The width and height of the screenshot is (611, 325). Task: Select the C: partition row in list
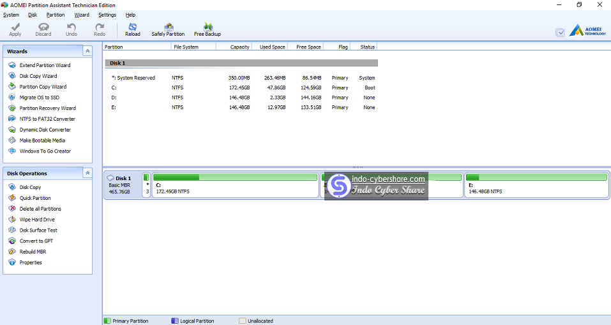(x=241, y=87)
